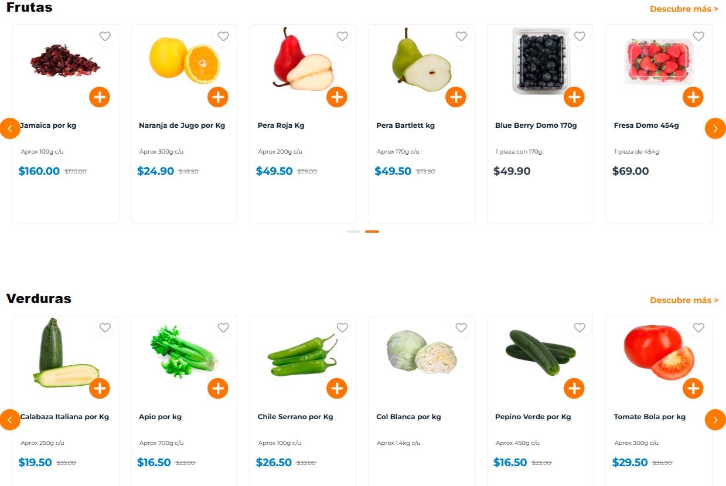The height and width of the screenshot is (486, 726).
Task: Add Blue Berry Domo to cart
Action: [574, 97]
